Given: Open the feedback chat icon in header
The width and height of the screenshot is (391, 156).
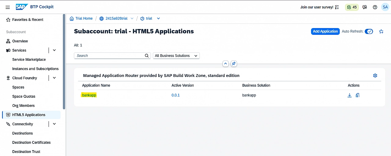Looking at the screenshot, I should pyautogui.click(x=364, y=7).
